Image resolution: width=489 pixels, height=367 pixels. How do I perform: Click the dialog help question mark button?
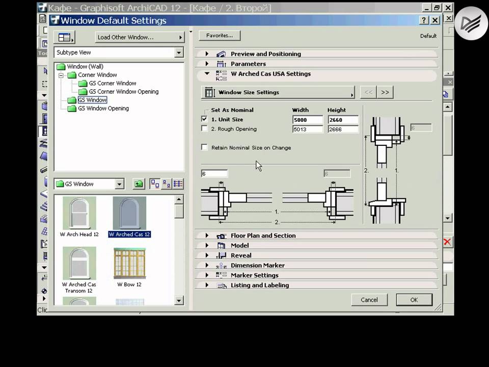pos(423,20)
